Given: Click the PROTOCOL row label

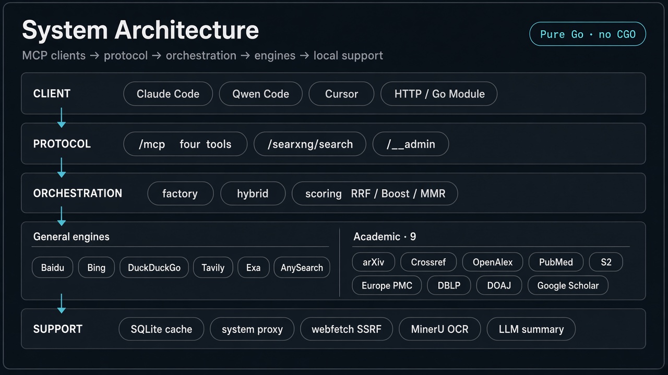Looking at the screenshot, I should (x=62, y=144).
